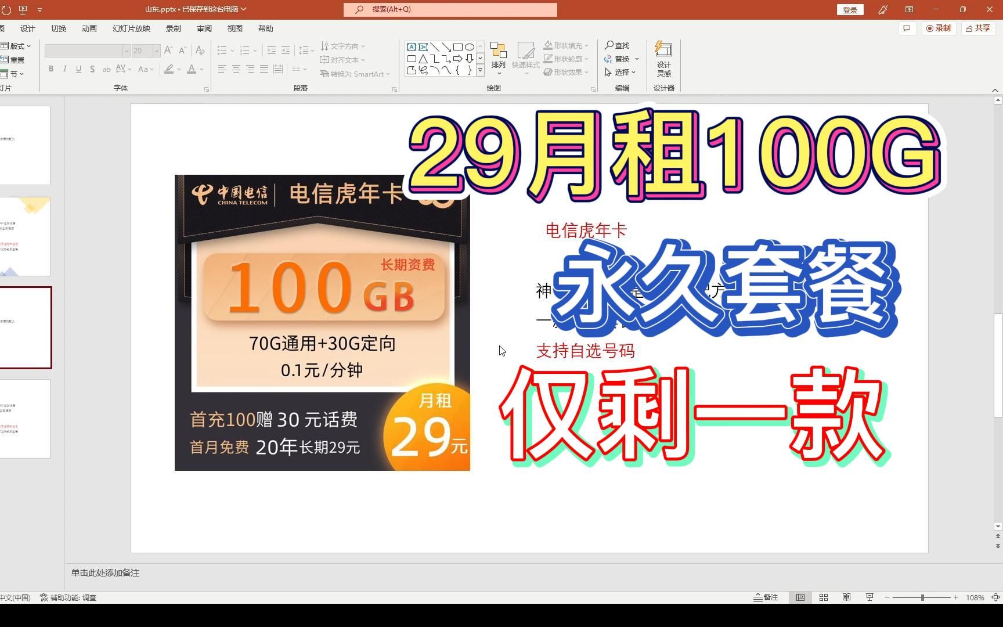Open Arrange (排列) options
Viewport: 1003px width, 627px height.
[x=498, y=59]
